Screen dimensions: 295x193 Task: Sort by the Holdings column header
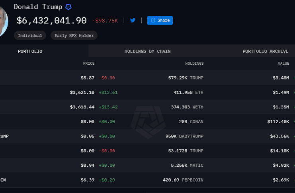(x=194, y=64)
